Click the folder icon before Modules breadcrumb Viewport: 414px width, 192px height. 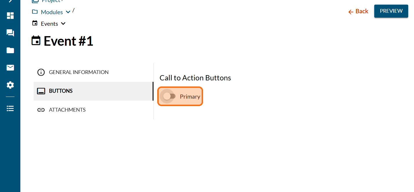(x=35, y=12)
